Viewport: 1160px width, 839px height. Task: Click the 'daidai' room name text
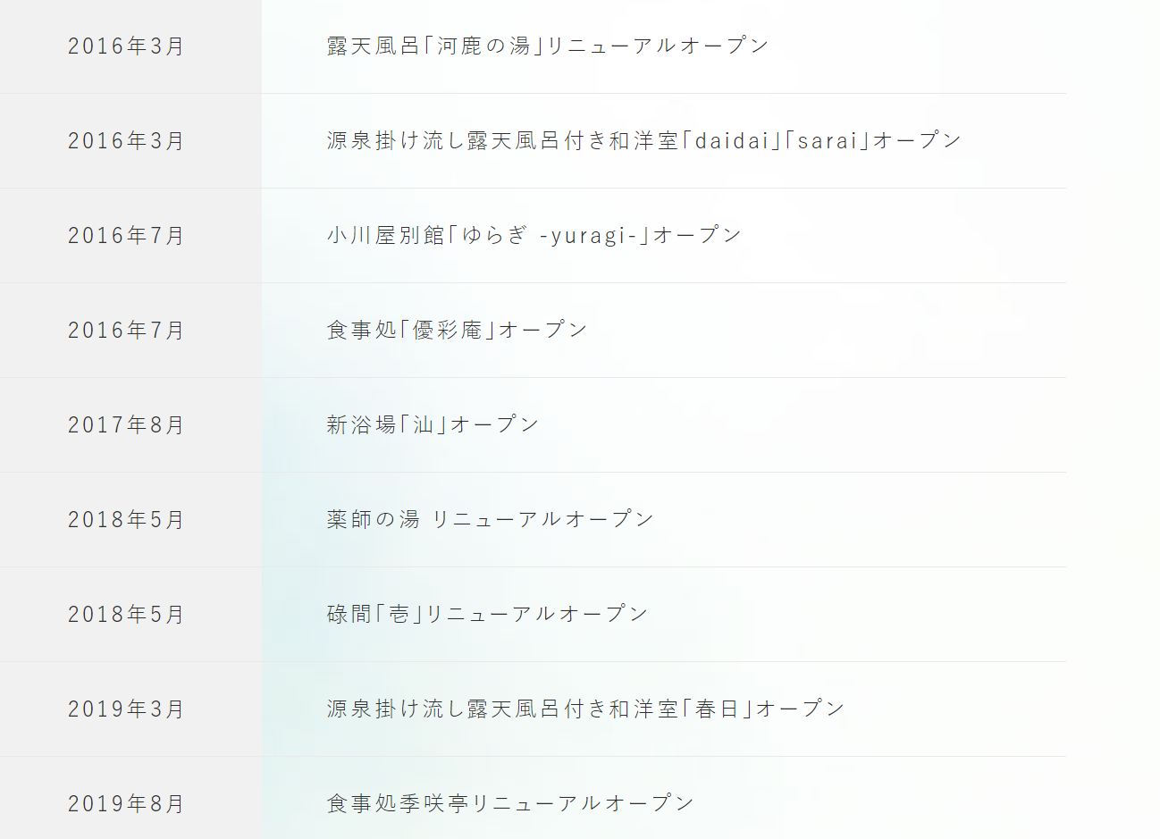[732, 140]
